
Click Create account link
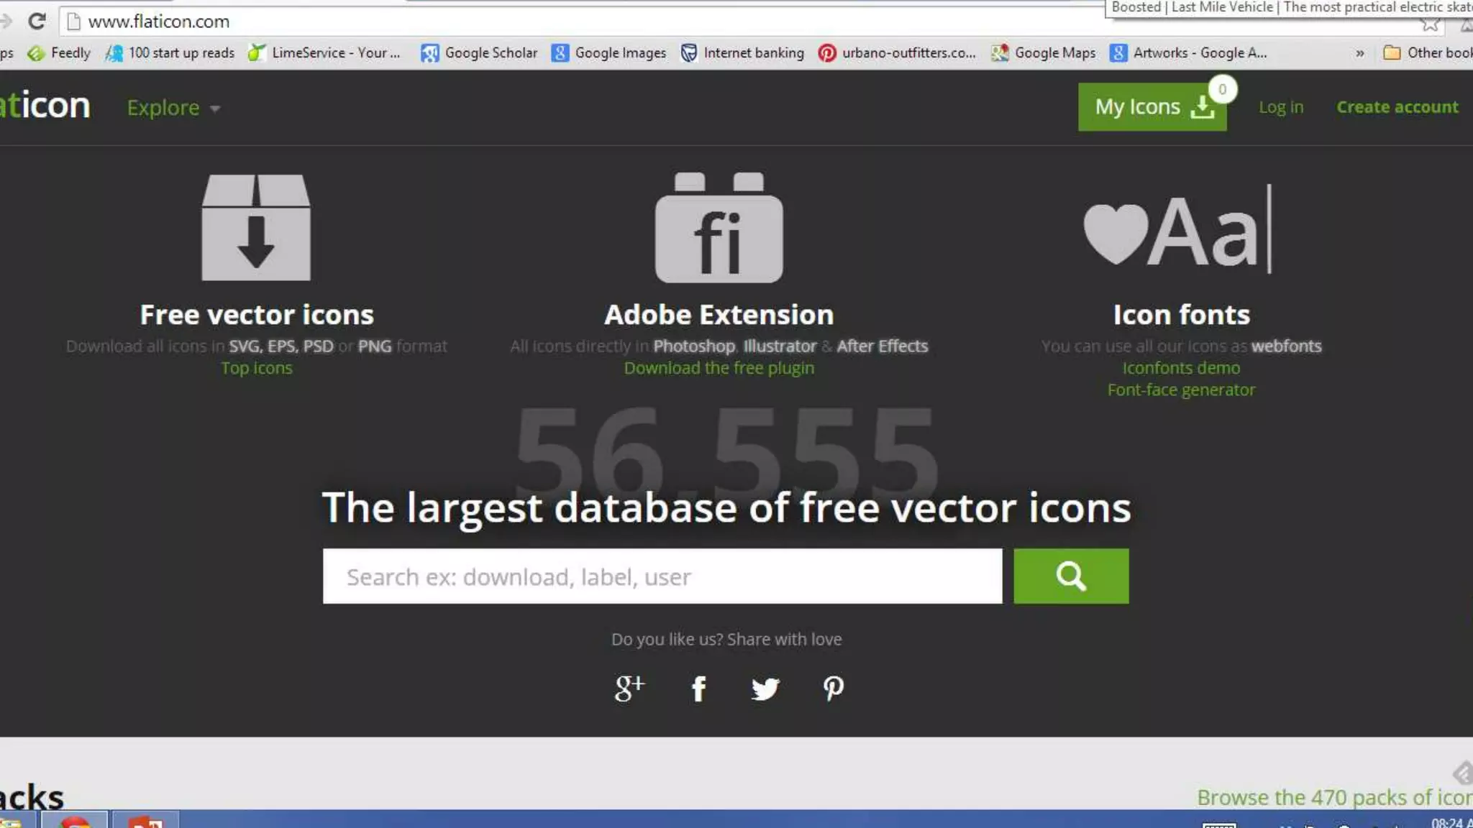tap(1397, 107)
